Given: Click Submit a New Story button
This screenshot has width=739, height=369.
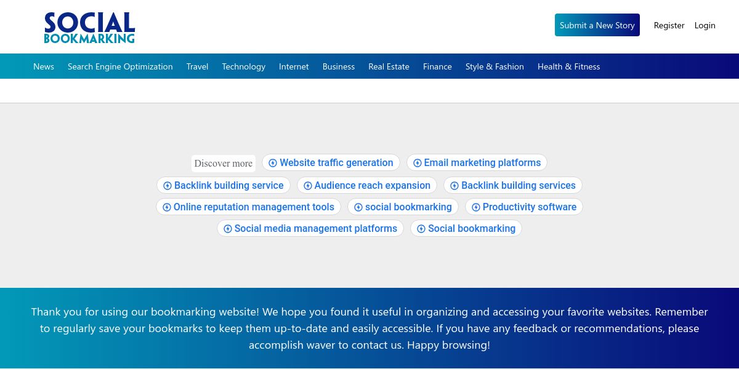Looking at the screenshot, I should tap(597, 25).
